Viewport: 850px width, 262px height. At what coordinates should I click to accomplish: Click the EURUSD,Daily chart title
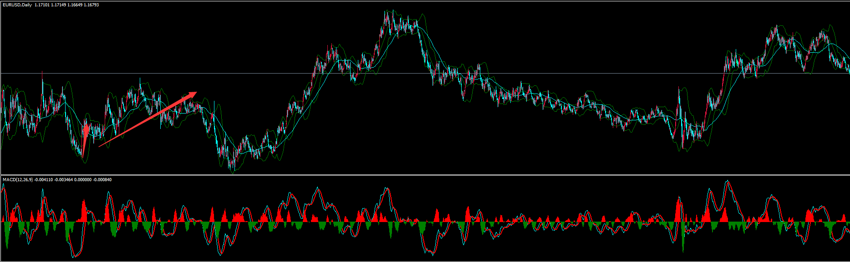click(17, 5)
